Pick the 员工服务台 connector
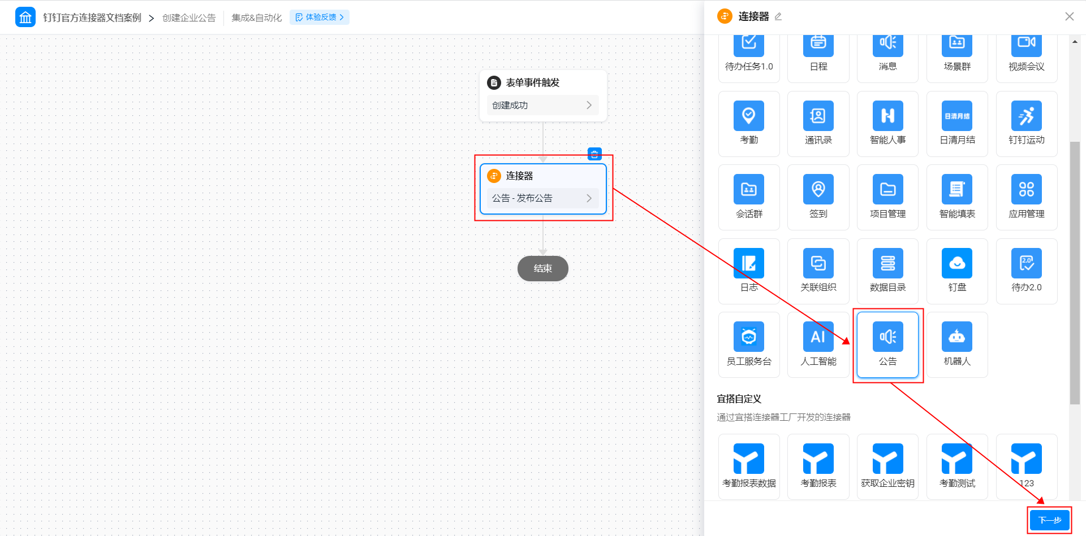This screenshot has height=536, width=1086. pyautogui.click(x=749, y=345)
